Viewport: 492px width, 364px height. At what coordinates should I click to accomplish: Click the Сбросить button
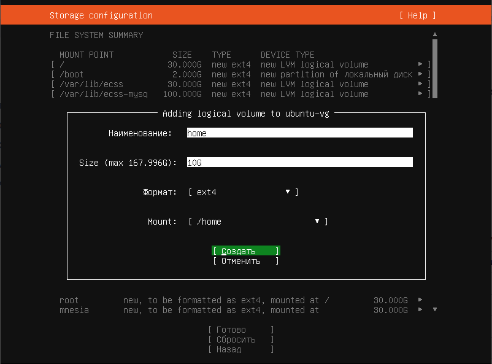(241, 339)
